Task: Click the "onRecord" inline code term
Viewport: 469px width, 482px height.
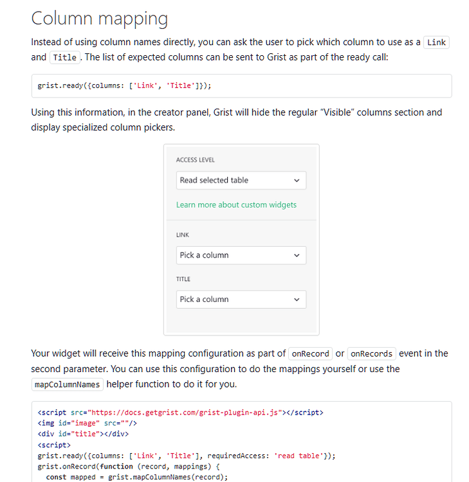Action: [x=310, y=353]
